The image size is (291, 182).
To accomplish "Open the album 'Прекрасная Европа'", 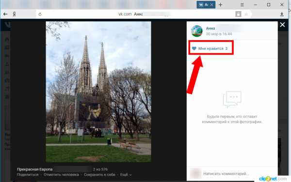I will pyautogui.click(x=35, y=169).
